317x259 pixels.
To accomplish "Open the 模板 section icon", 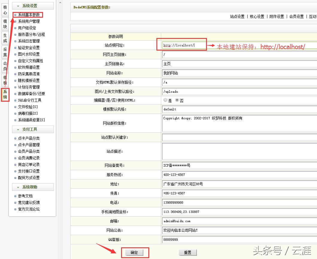I will click(x=4, y=79).
